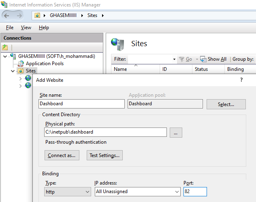Click the Application Pools icon

coord(21,64)
